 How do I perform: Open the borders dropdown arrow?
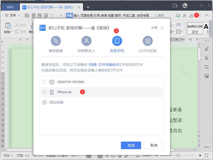pyautogui.click(x=182, y=32)
